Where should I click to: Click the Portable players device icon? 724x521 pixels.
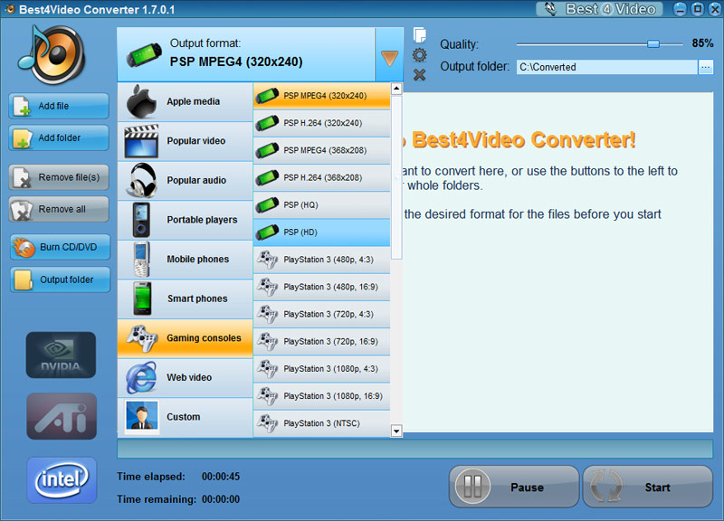(141, 220)
